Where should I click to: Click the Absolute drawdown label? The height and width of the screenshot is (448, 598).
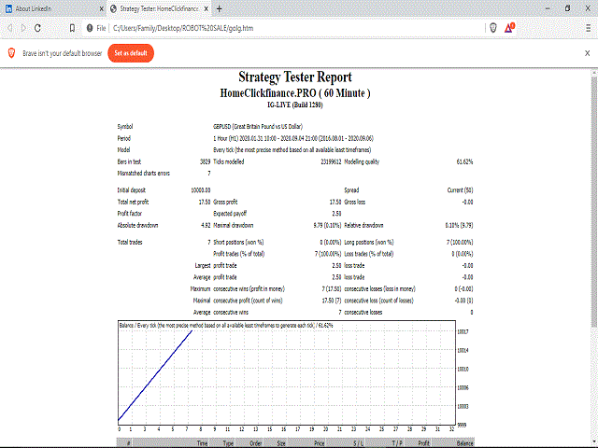click(x=137, y=225)
